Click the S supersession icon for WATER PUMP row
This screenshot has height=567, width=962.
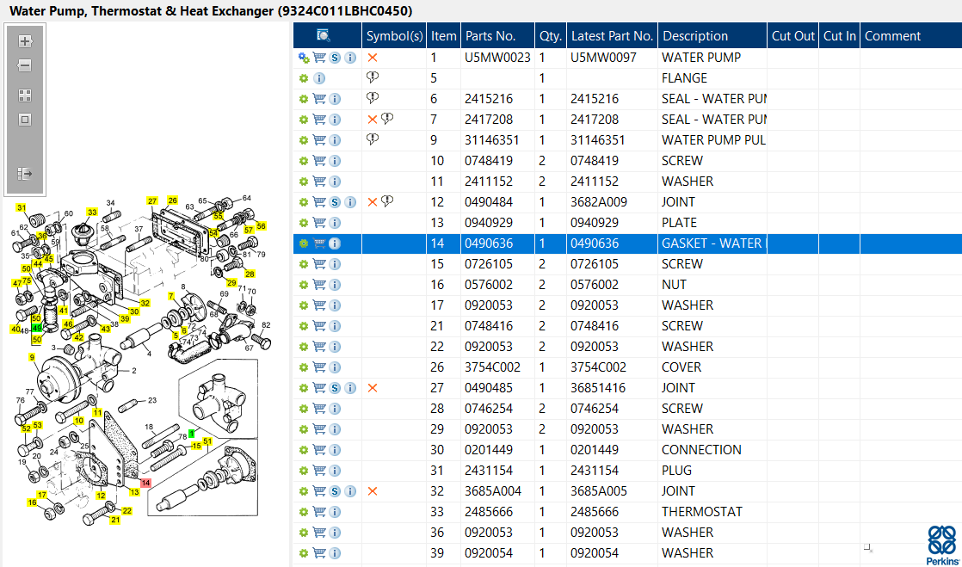pos(335,58)
